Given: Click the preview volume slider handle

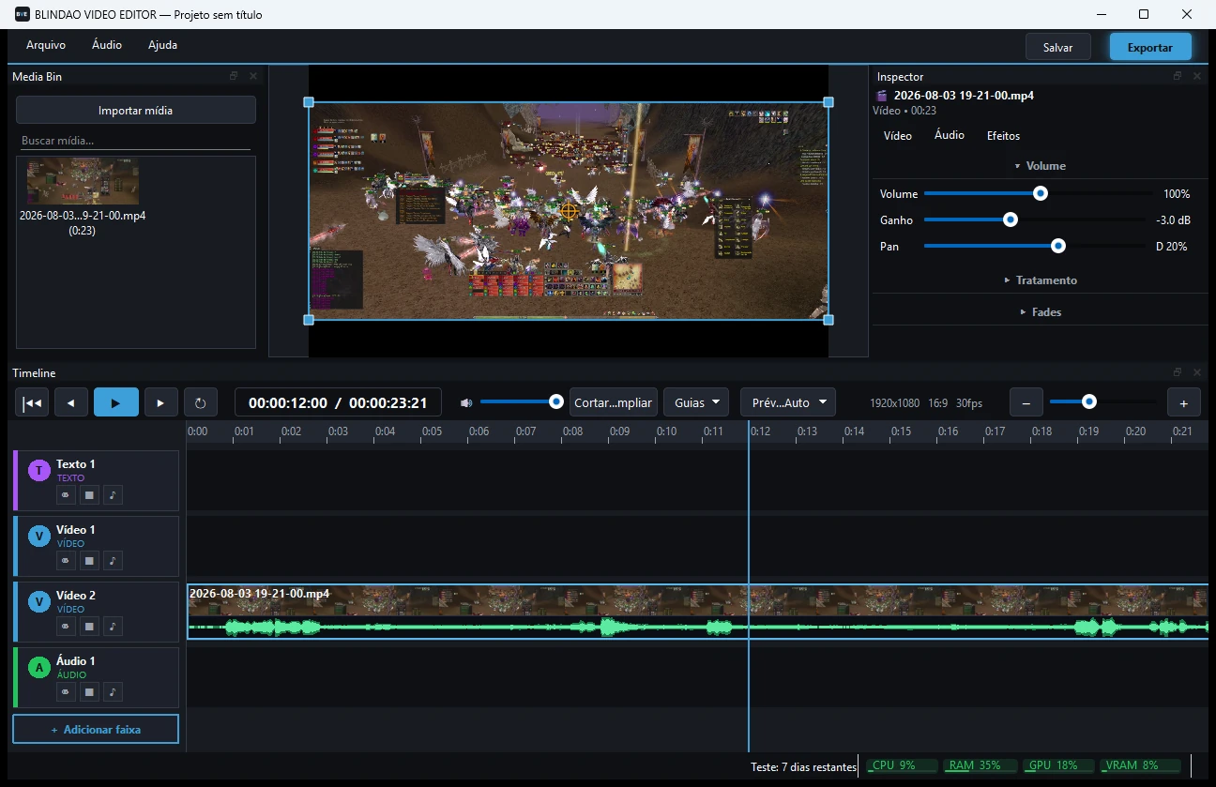Looking at the screenshot, I should pyautogui.click(x=556, y=401).
